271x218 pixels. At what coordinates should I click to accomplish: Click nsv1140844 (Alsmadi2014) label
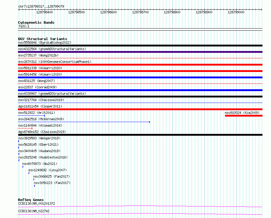coord(40,125)
